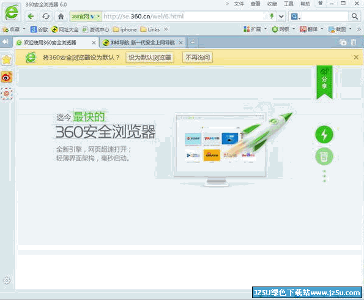Close the 360导航 tab
This screenshot has width=364, height=300.
(180, 43)
